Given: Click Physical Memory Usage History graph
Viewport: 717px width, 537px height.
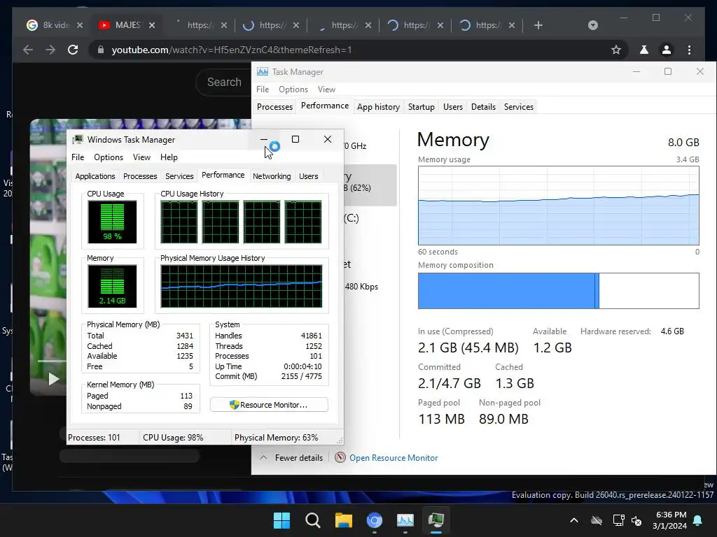Looking at the screenshot, I should 242,286.
